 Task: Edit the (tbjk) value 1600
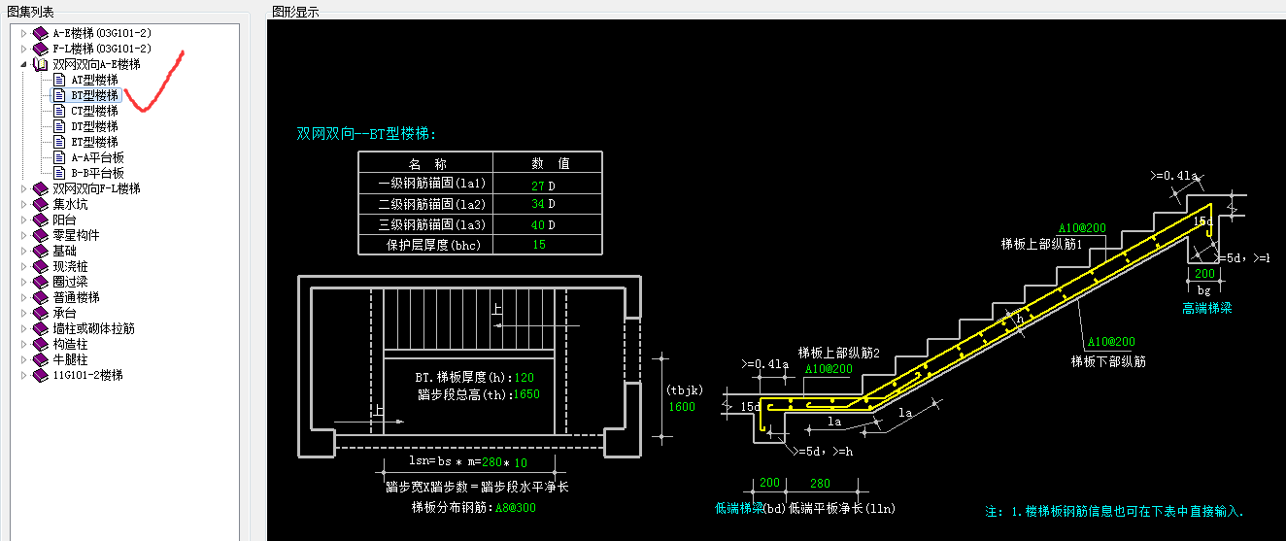682,407
